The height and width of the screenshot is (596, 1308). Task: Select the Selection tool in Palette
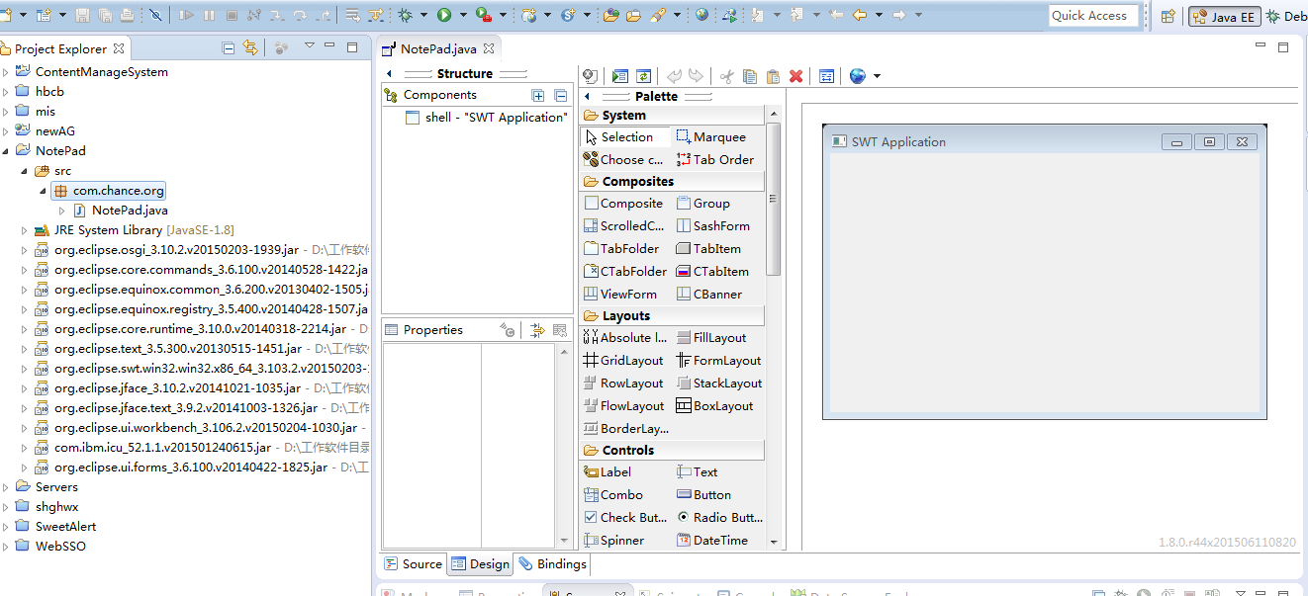[625, 137]
